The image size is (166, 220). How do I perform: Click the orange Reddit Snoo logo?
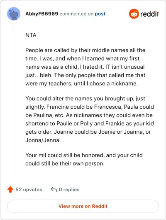134,14
